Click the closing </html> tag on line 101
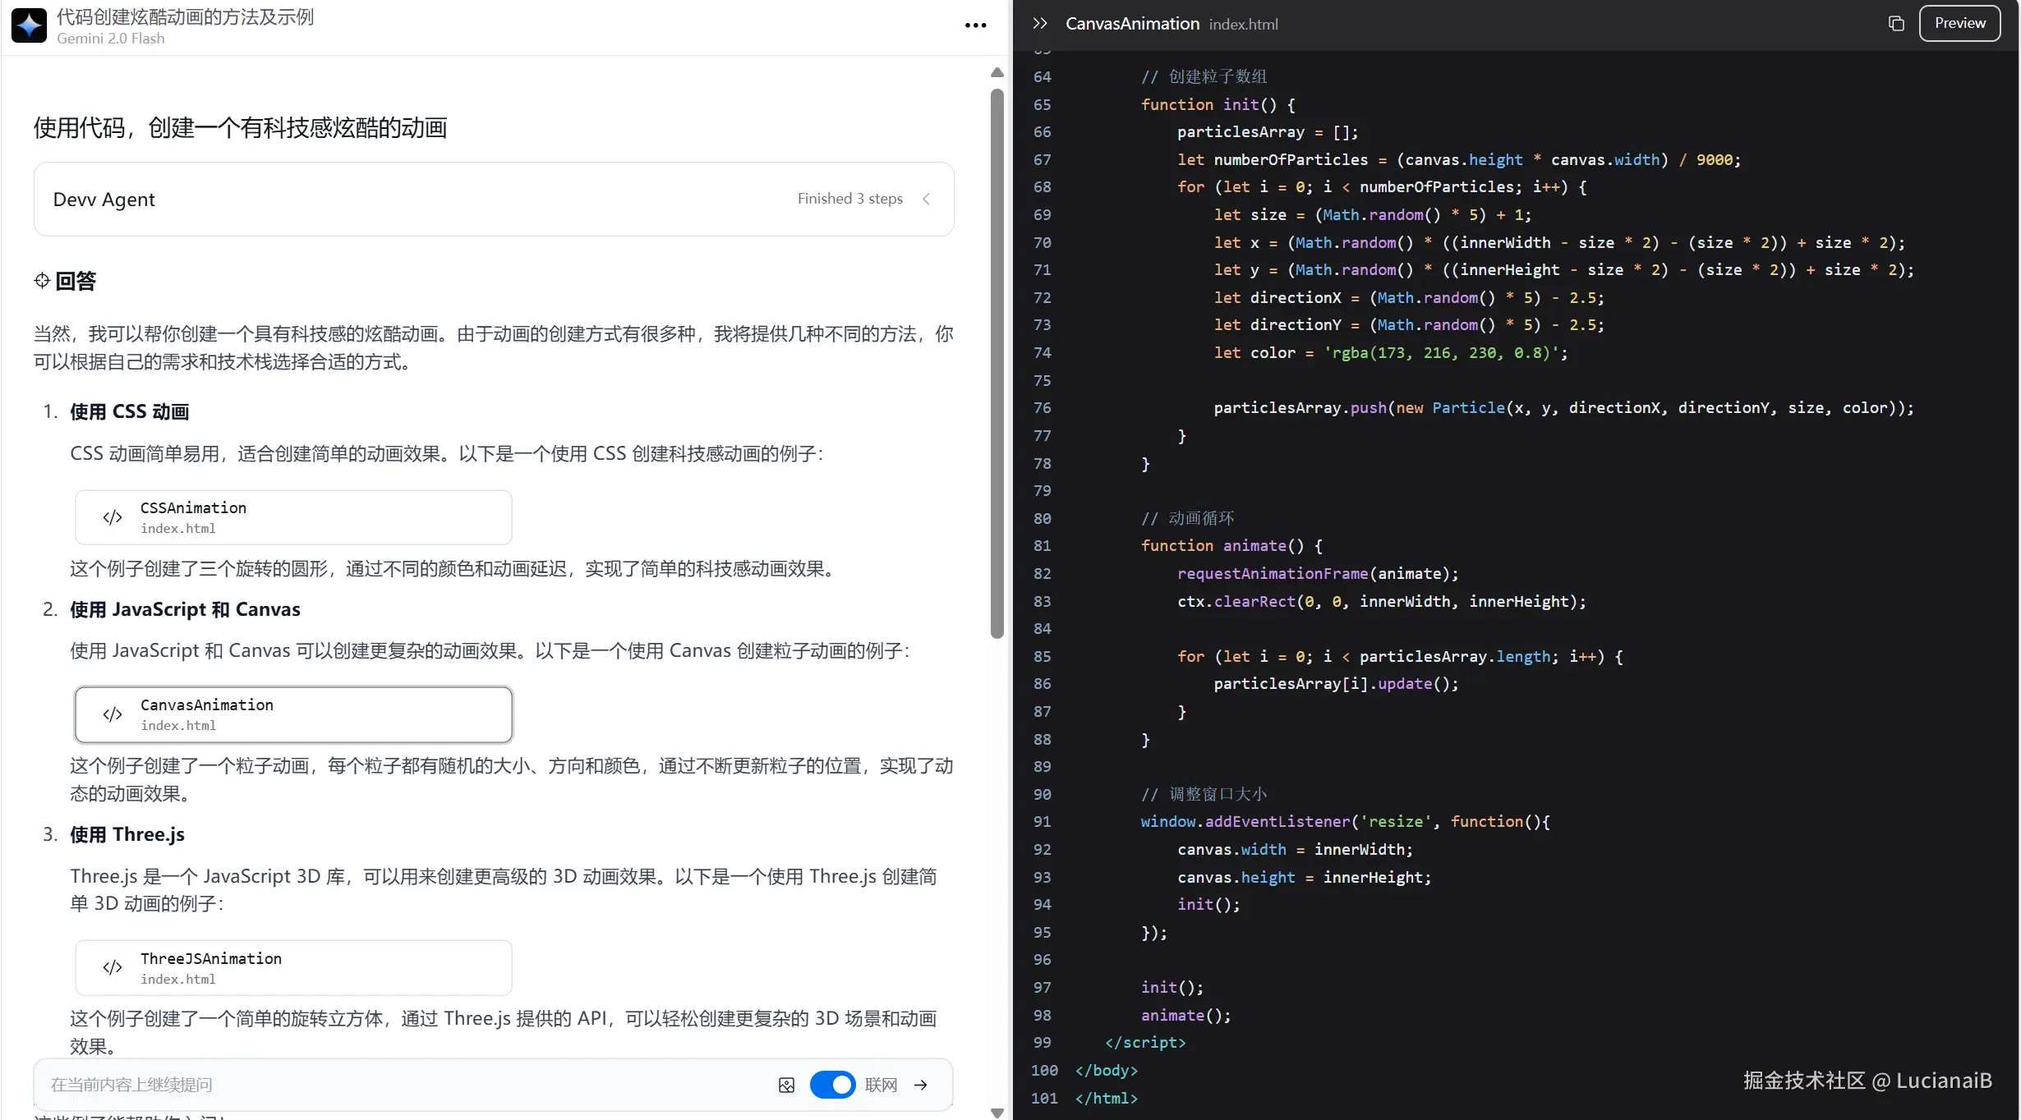The height and width of the screenshot is (1120, 2021). [1107, 1098]
